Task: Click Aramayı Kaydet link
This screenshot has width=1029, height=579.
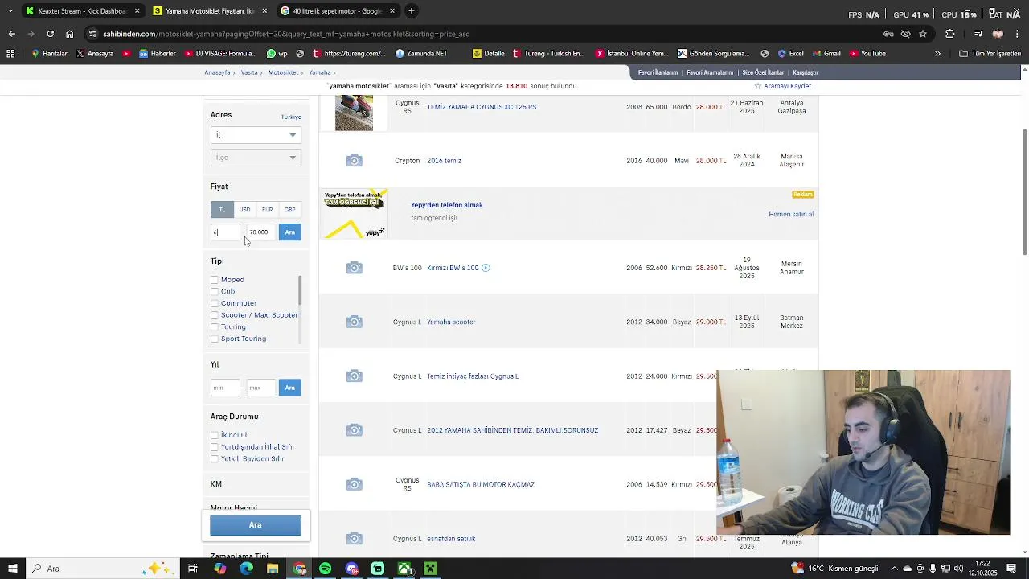Action: (788, 86)
